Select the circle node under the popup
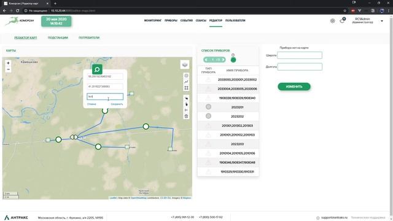The height and width of the screenshot is (221, 393). click(105, 110)
